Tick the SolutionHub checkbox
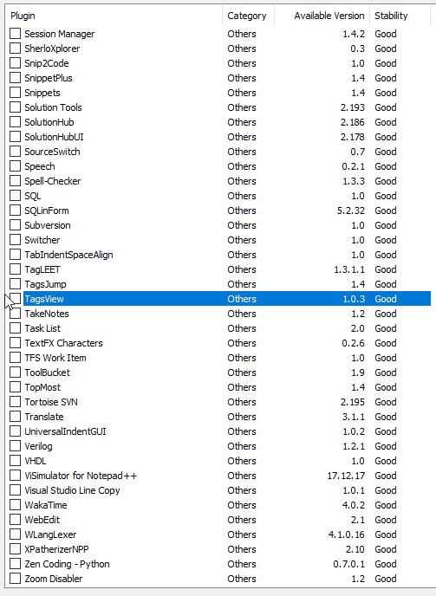Viewport: 436px width, 596px height. pos(16,122)
